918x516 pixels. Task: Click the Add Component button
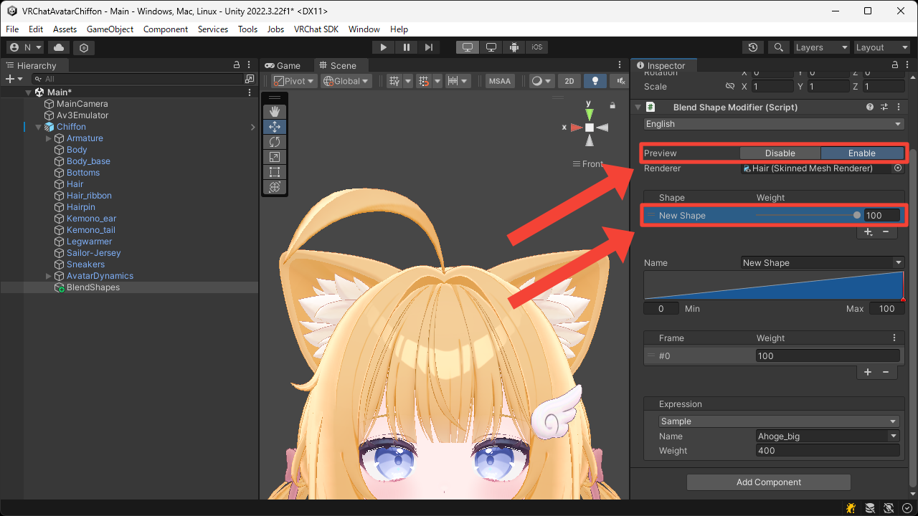pyautogui.click(x=768, y=482)
